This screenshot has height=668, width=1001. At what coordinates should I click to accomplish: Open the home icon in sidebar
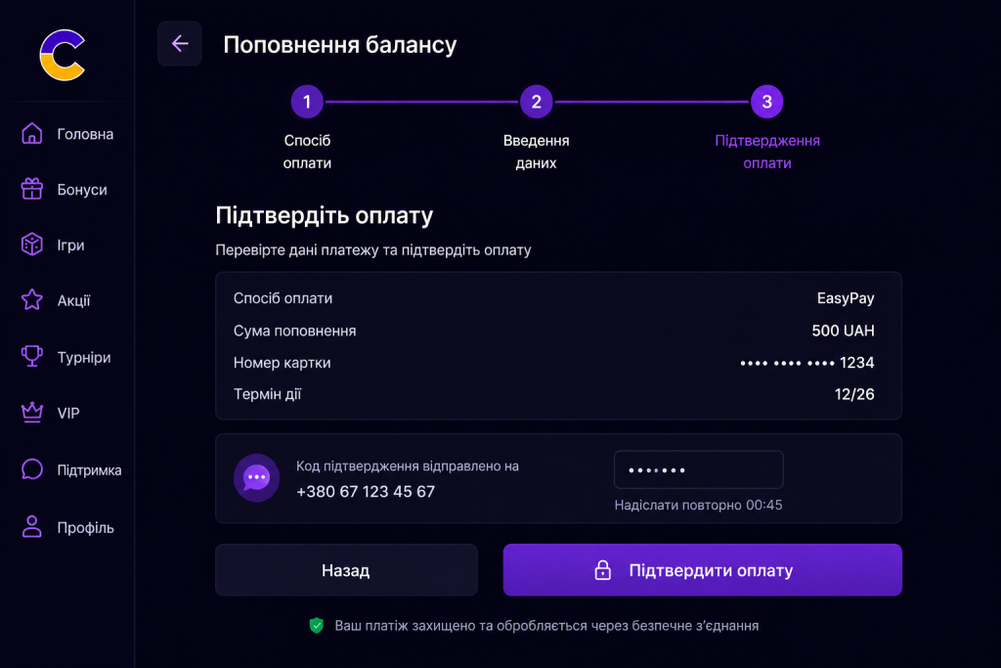(x=32, y=133)
